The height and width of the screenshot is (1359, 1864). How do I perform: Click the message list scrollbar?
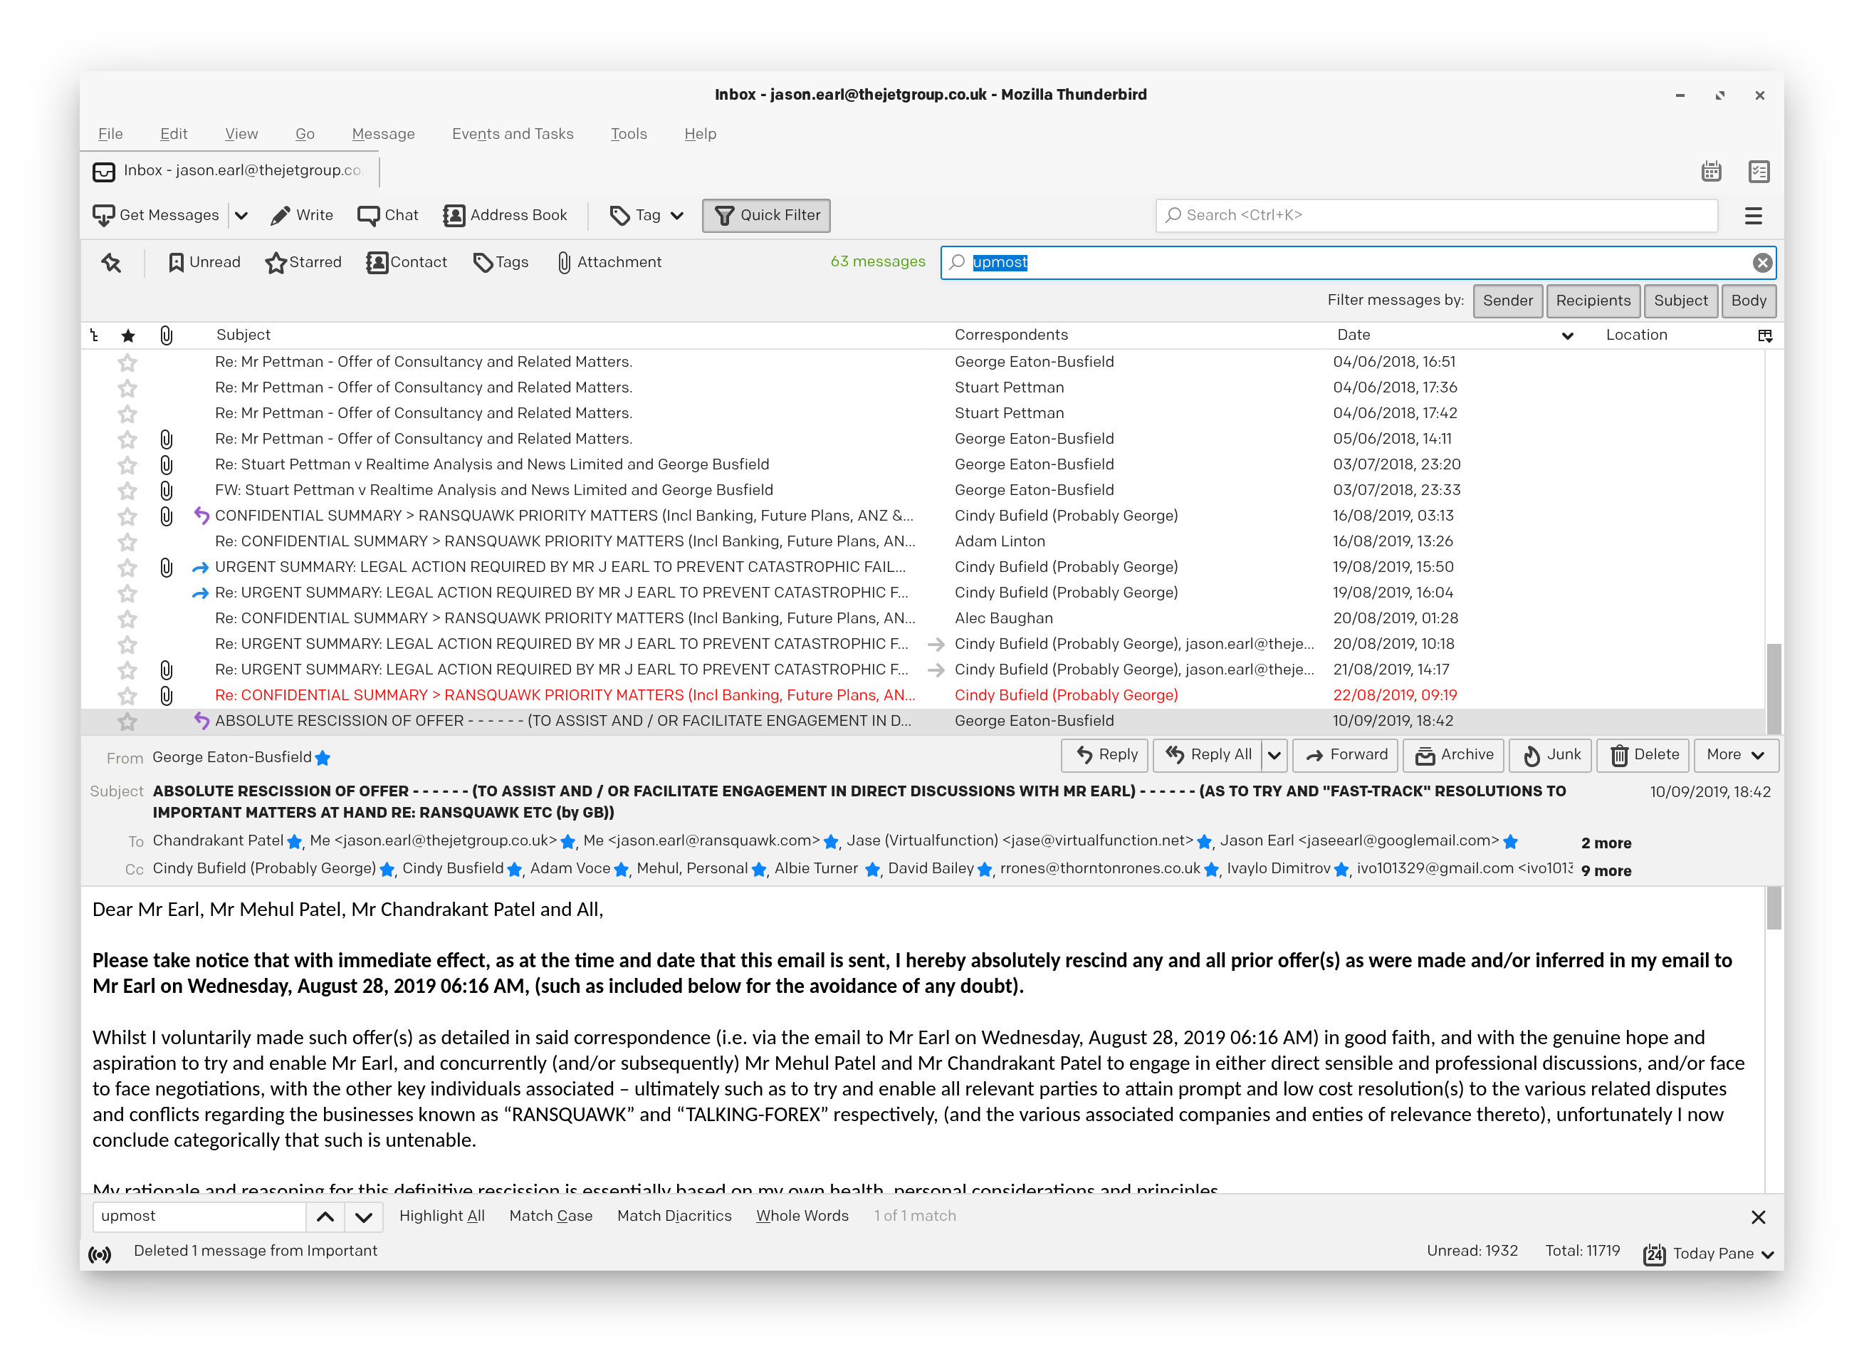pyautogui.click(x=1773, y=688)
